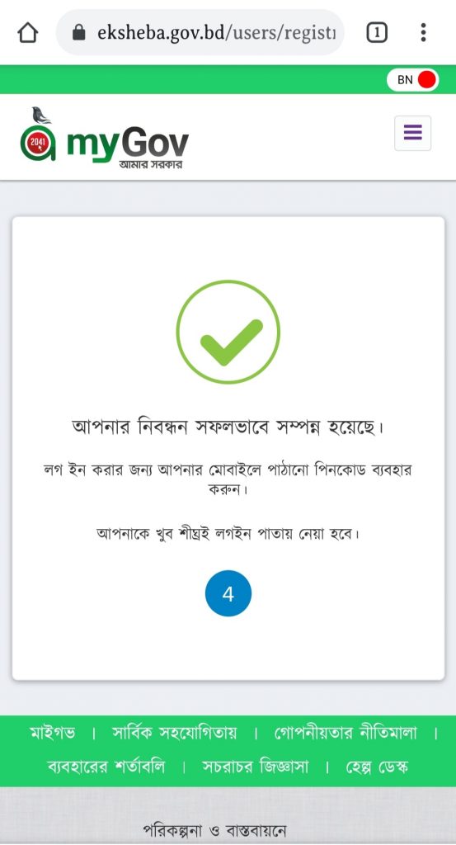Open the hamburger navigation menu
This screenshot has height=845, width=456.
(412, 133)
